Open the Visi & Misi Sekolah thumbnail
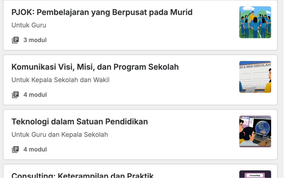Viewport: 284px width, 178px height. coord(255,77)
